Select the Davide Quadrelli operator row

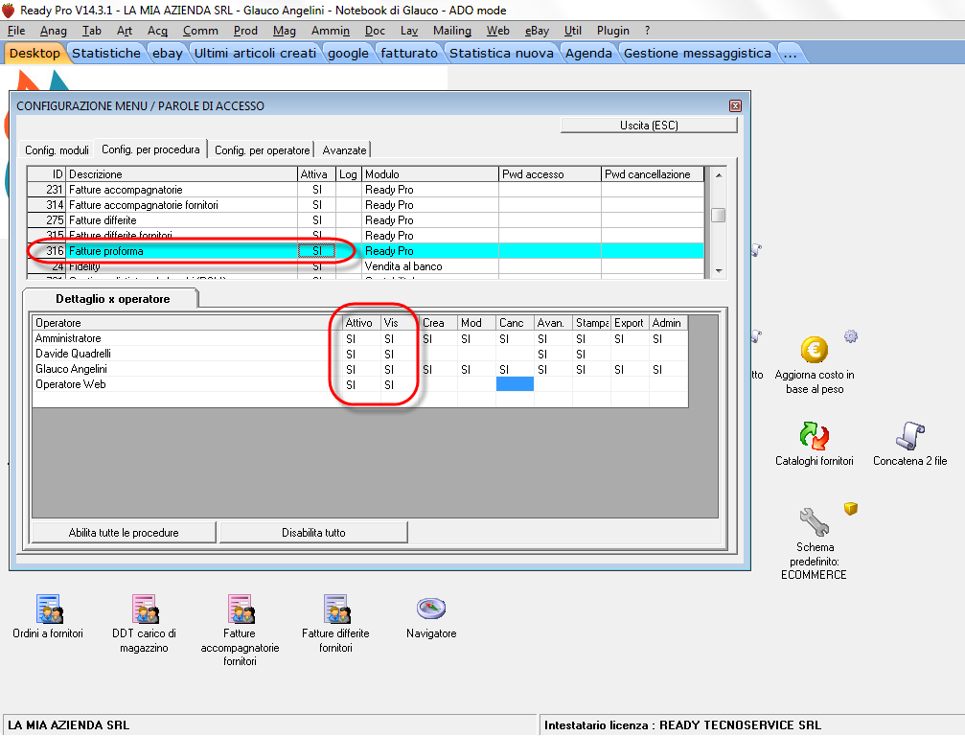coord(360,354)
